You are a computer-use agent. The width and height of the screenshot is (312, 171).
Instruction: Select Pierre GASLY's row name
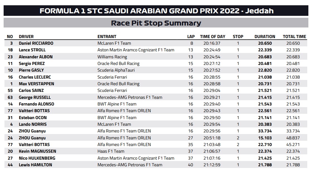pos(31,70)
